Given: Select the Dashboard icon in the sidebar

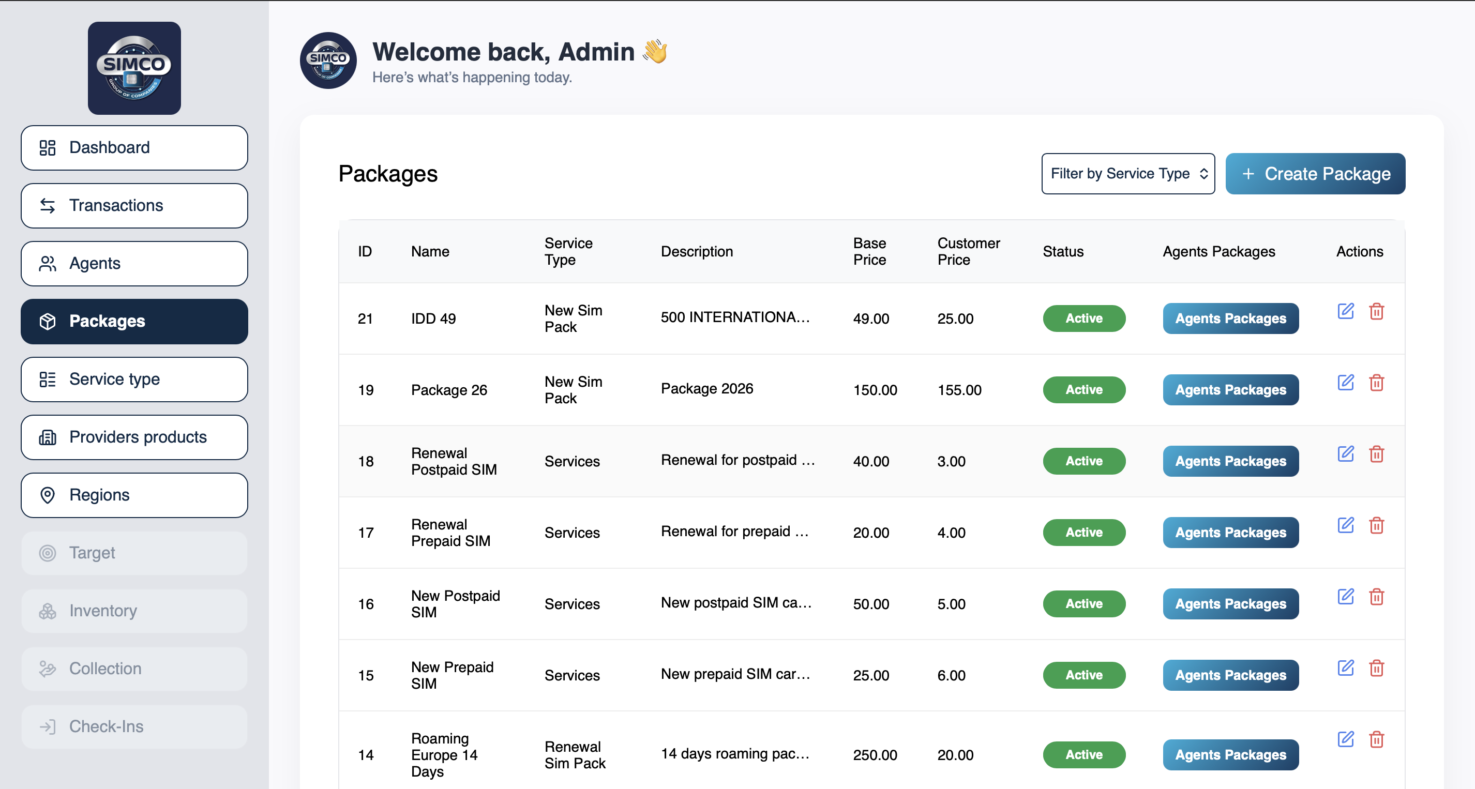Looking at the screenshot, I should (x=47, y=147).
